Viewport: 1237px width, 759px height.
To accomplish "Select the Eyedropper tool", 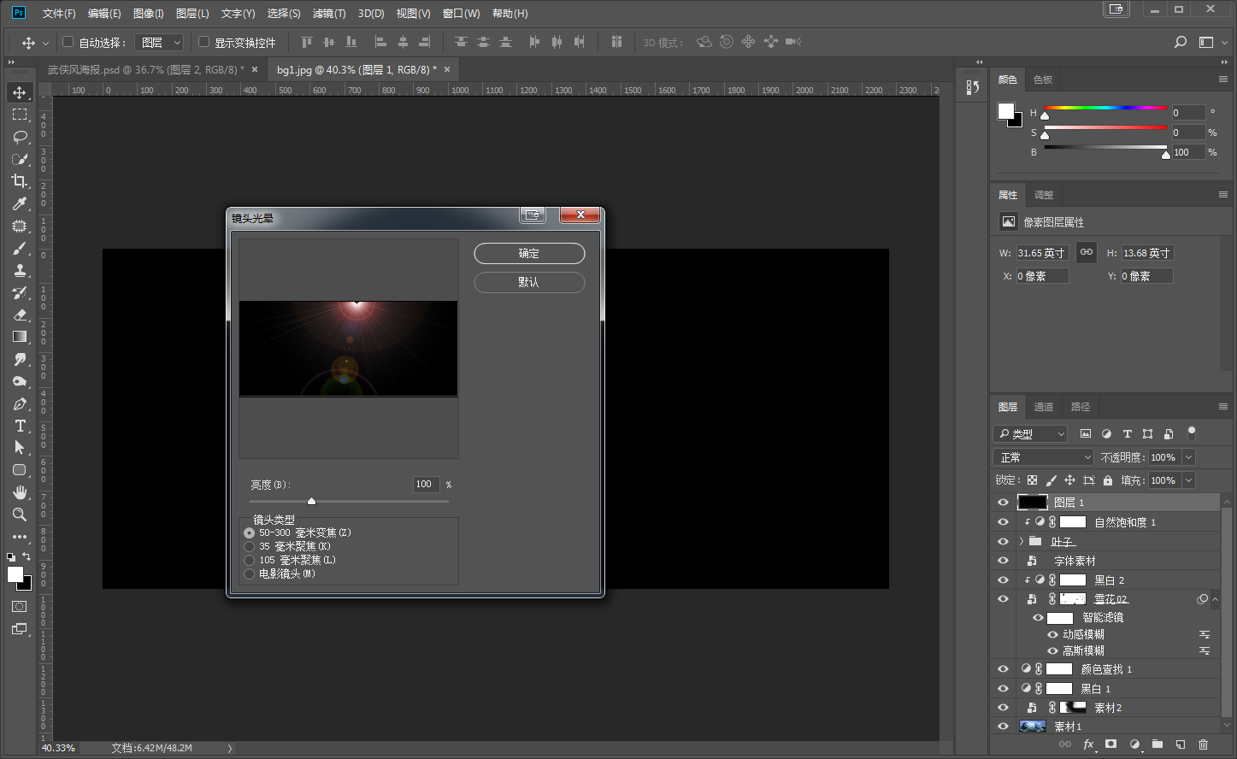I will tap(20, 203).
